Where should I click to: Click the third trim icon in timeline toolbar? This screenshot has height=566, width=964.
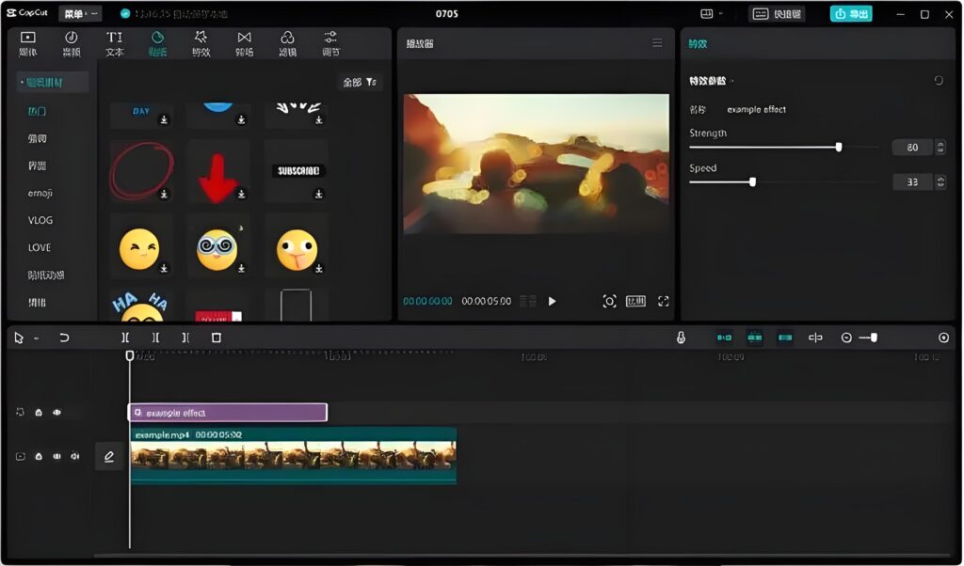click(185, 338)
